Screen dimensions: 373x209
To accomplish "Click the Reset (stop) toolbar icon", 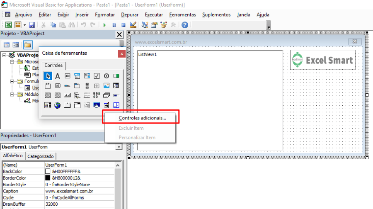I will 123,25.
